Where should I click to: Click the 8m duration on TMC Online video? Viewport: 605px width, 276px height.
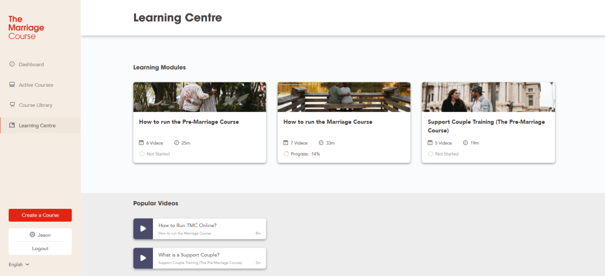click(258, 234)
